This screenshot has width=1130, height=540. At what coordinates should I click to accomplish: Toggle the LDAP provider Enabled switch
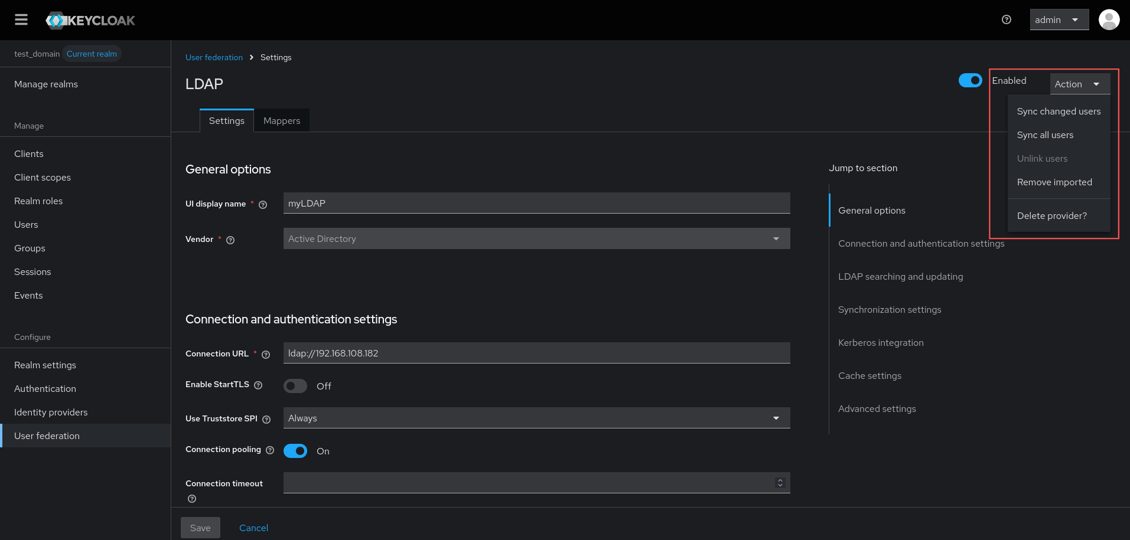970,80
